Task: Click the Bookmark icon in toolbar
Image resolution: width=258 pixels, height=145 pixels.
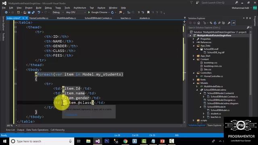Action: tap(148, 12)
